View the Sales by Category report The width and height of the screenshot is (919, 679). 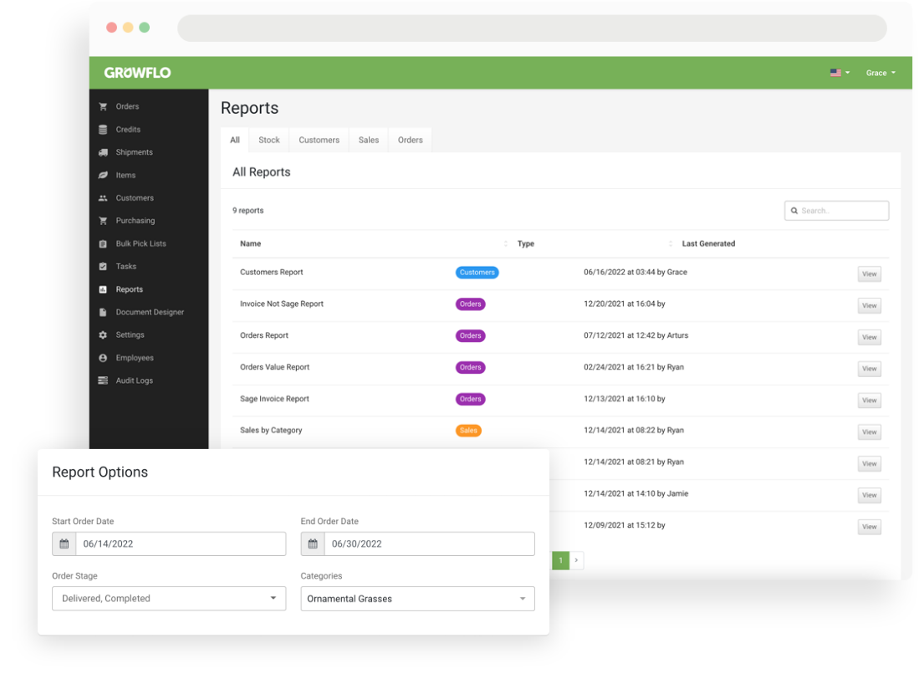click(869, 432)
